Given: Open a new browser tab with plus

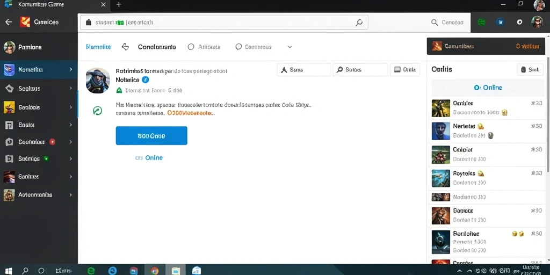Looking at the screenshot, I should tap(119, 4).
